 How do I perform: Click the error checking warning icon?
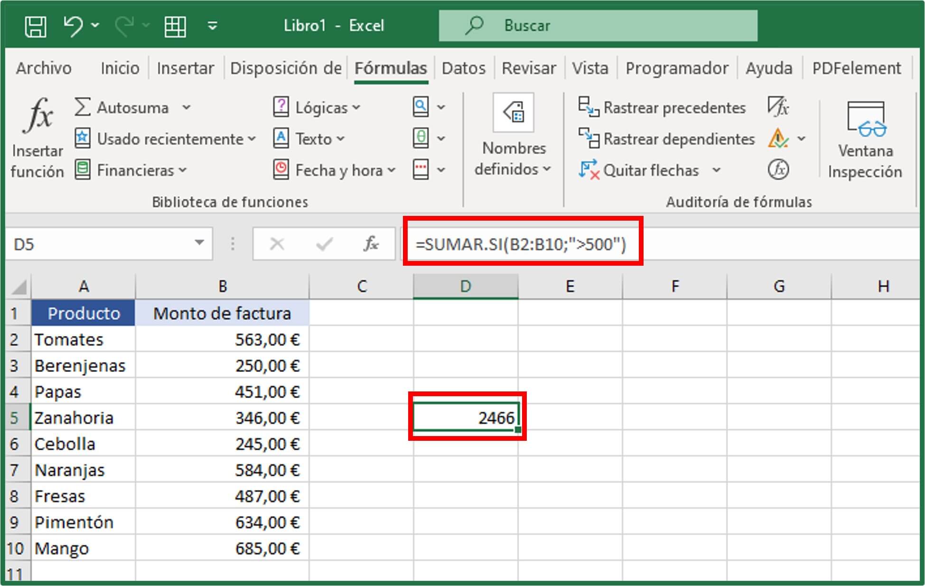(778, 139)
